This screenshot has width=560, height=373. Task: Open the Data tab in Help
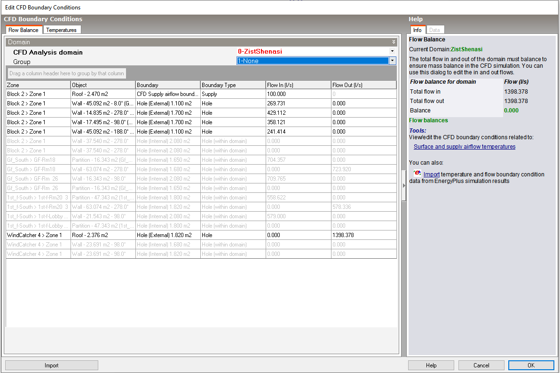click(434, 30)
